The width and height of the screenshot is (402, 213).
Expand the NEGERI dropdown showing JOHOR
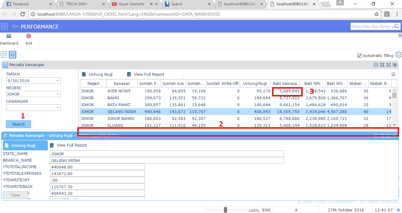click(x=57, y=94)
